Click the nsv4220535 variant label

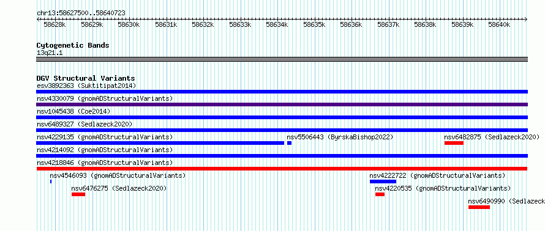point(443,188)
